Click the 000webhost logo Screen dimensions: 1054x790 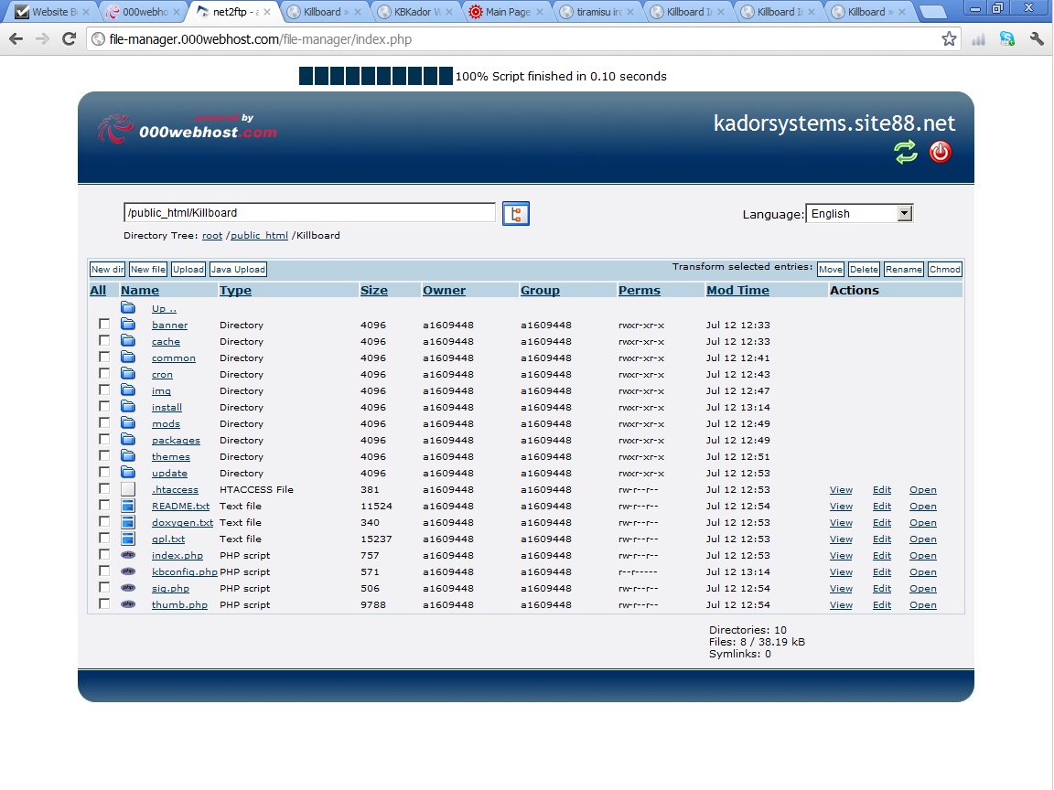point(187,128)
